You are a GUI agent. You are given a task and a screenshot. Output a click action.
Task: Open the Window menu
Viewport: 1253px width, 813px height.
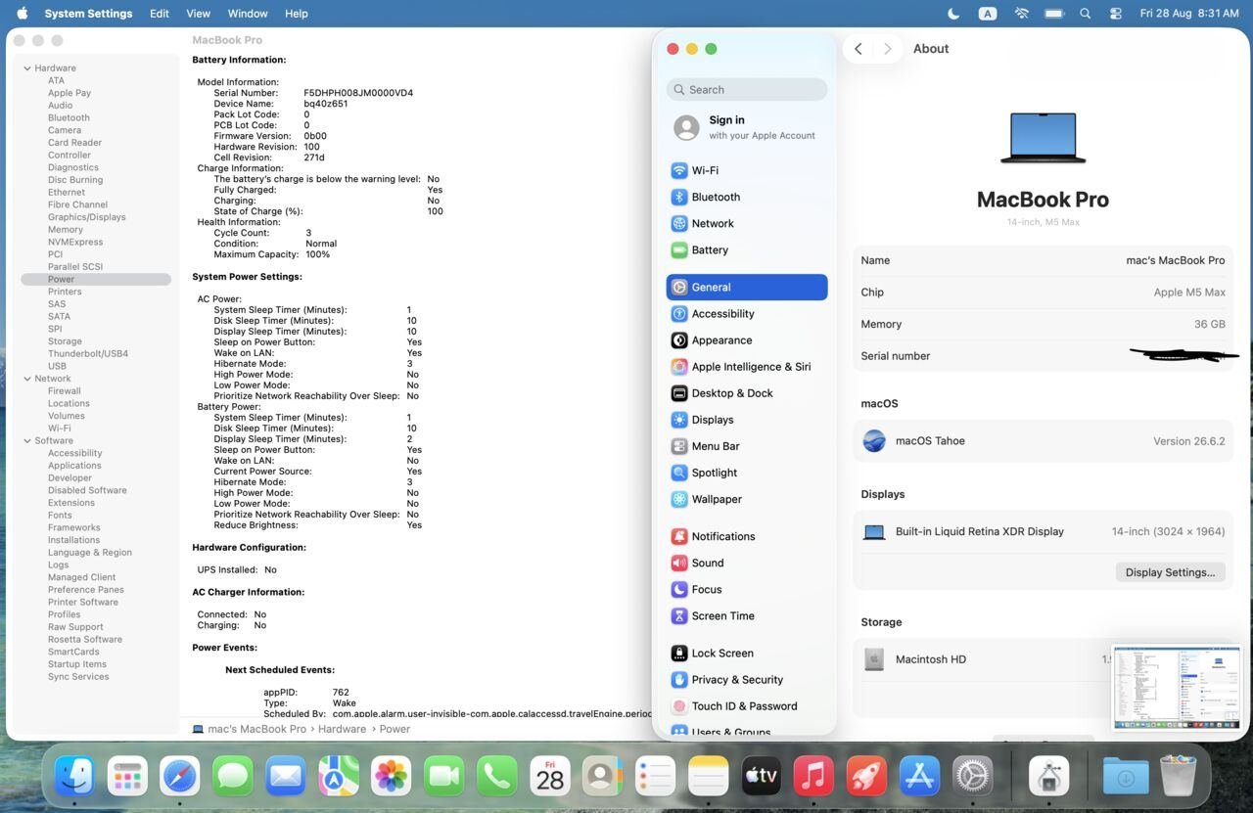[248, 14]
